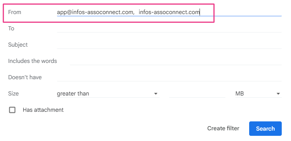Click the Includes the words label

(33, 61)
